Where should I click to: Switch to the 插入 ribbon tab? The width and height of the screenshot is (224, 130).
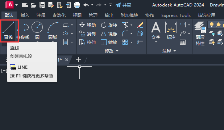[25, 15]
